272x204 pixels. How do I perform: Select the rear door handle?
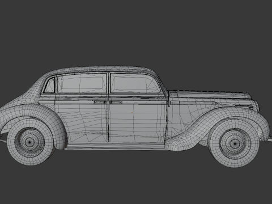click(x=100, y=102)
